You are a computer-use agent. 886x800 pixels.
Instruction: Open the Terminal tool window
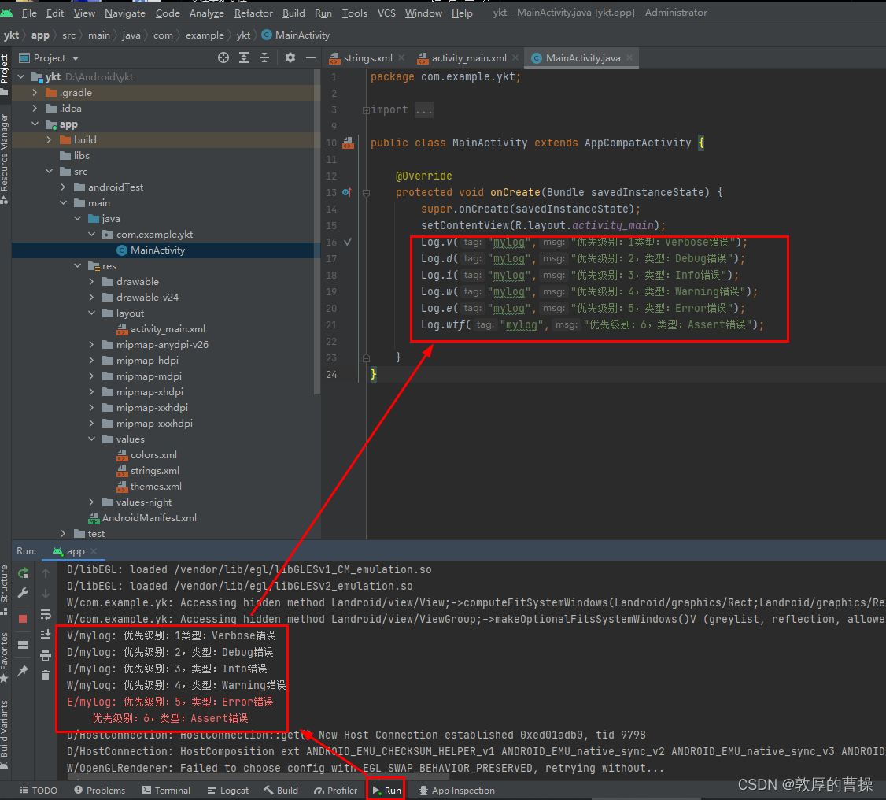(x=166, y=790)
